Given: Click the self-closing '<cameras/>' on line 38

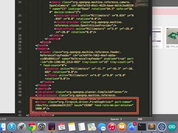Looking at the screenshot, I should 43,89.
